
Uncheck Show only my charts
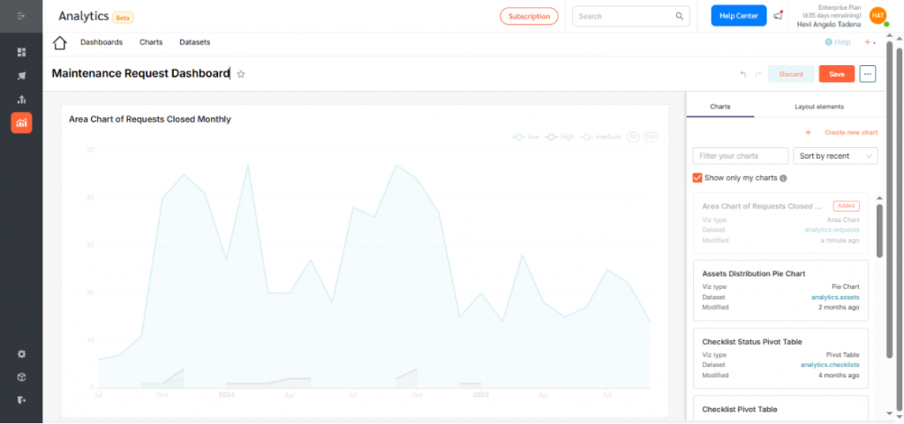click(x=697, y=178)
